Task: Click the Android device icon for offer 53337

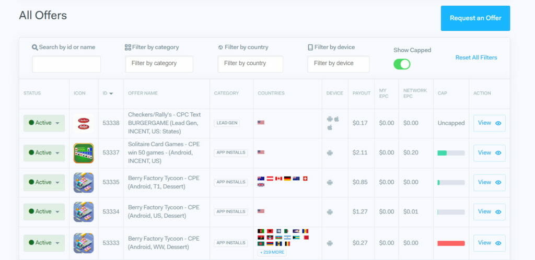Action: (330, 153)
